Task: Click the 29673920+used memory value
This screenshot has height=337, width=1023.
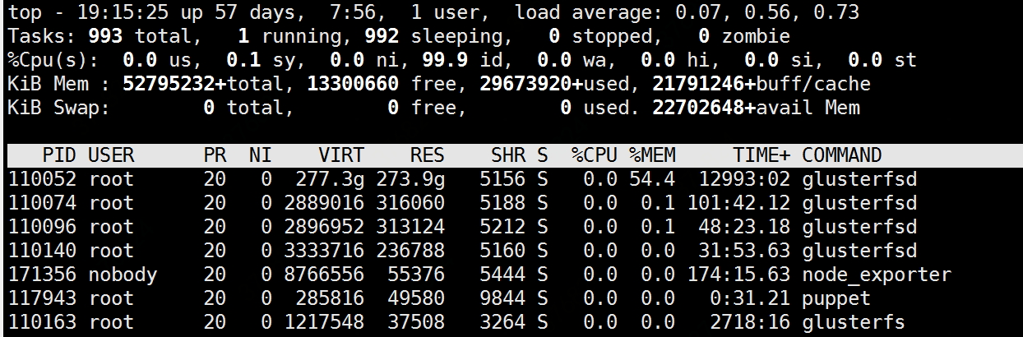Action: click(x=549, y=84)
